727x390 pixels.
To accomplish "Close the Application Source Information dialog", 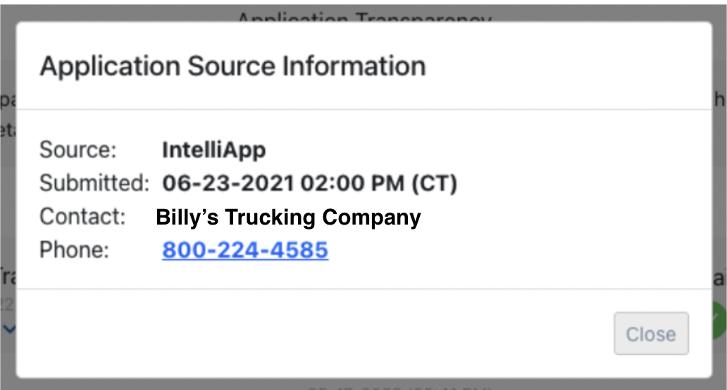I will pos(651,334).
